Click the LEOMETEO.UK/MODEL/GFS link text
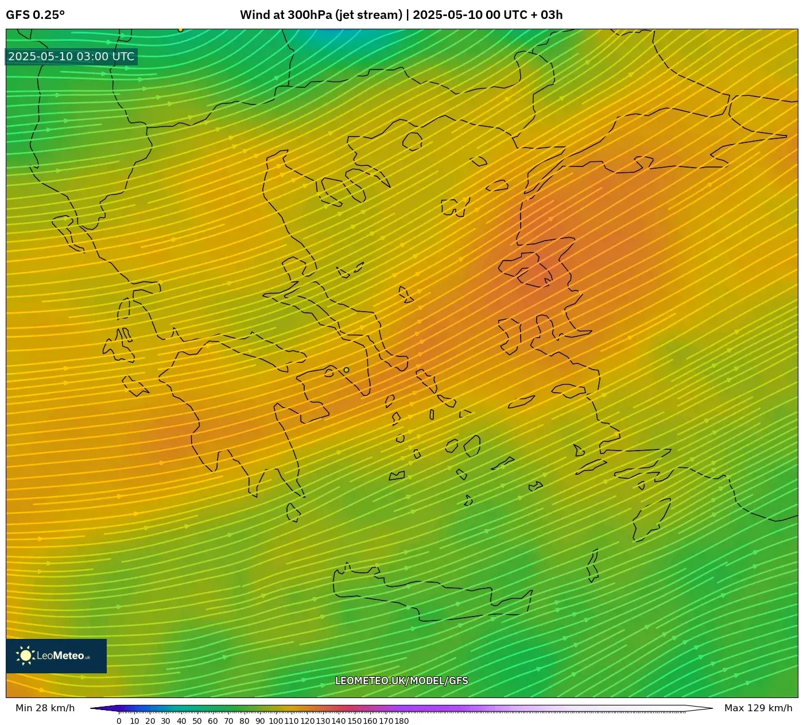 [x=402, y=681]
